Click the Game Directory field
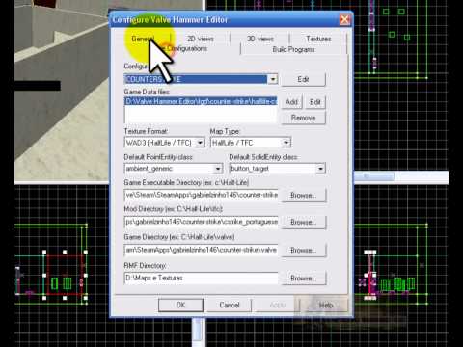The width and height of the screenshot is (463, 347). [201, 250]
